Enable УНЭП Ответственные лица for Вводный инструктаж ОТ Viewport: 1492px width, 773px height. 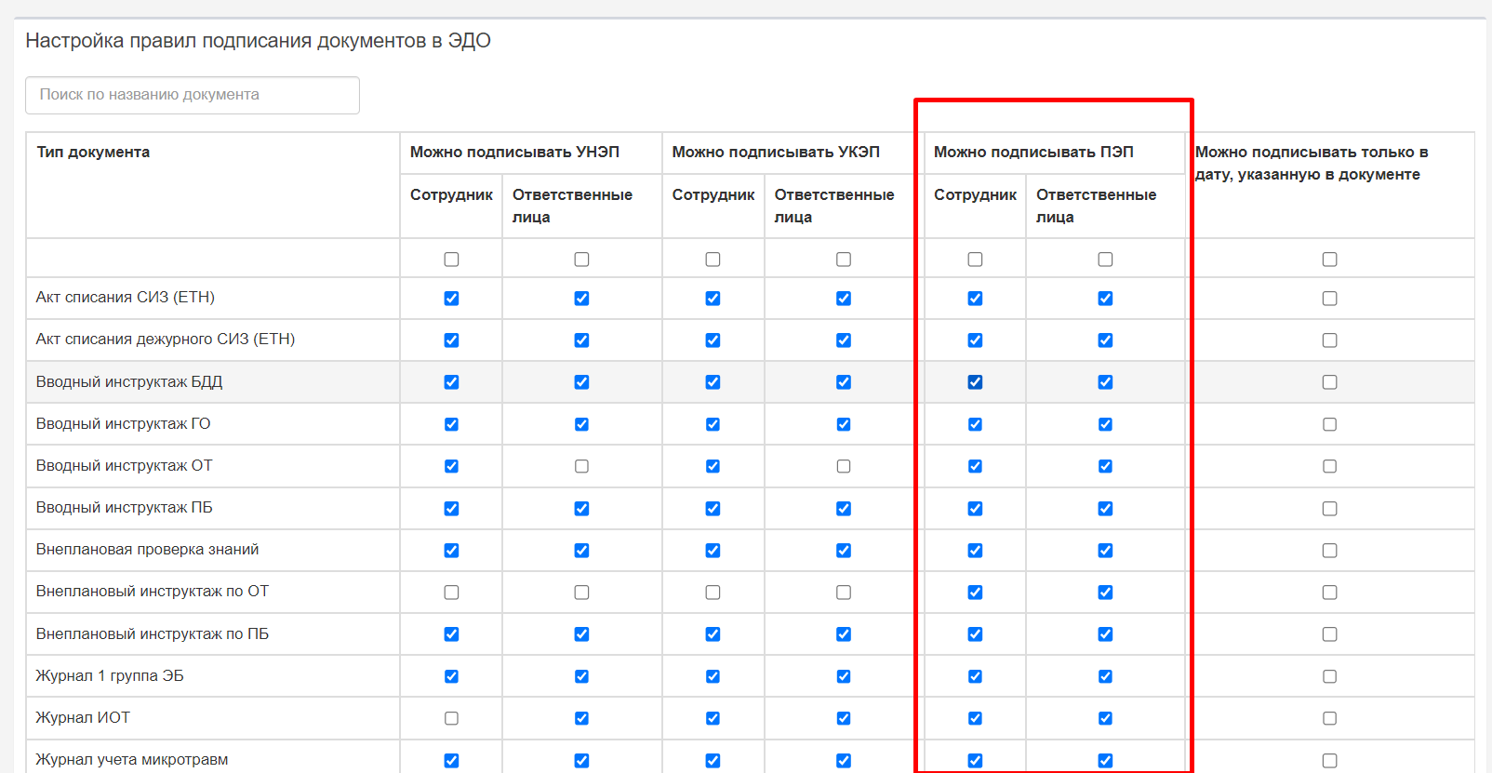[x=581, y=466]
